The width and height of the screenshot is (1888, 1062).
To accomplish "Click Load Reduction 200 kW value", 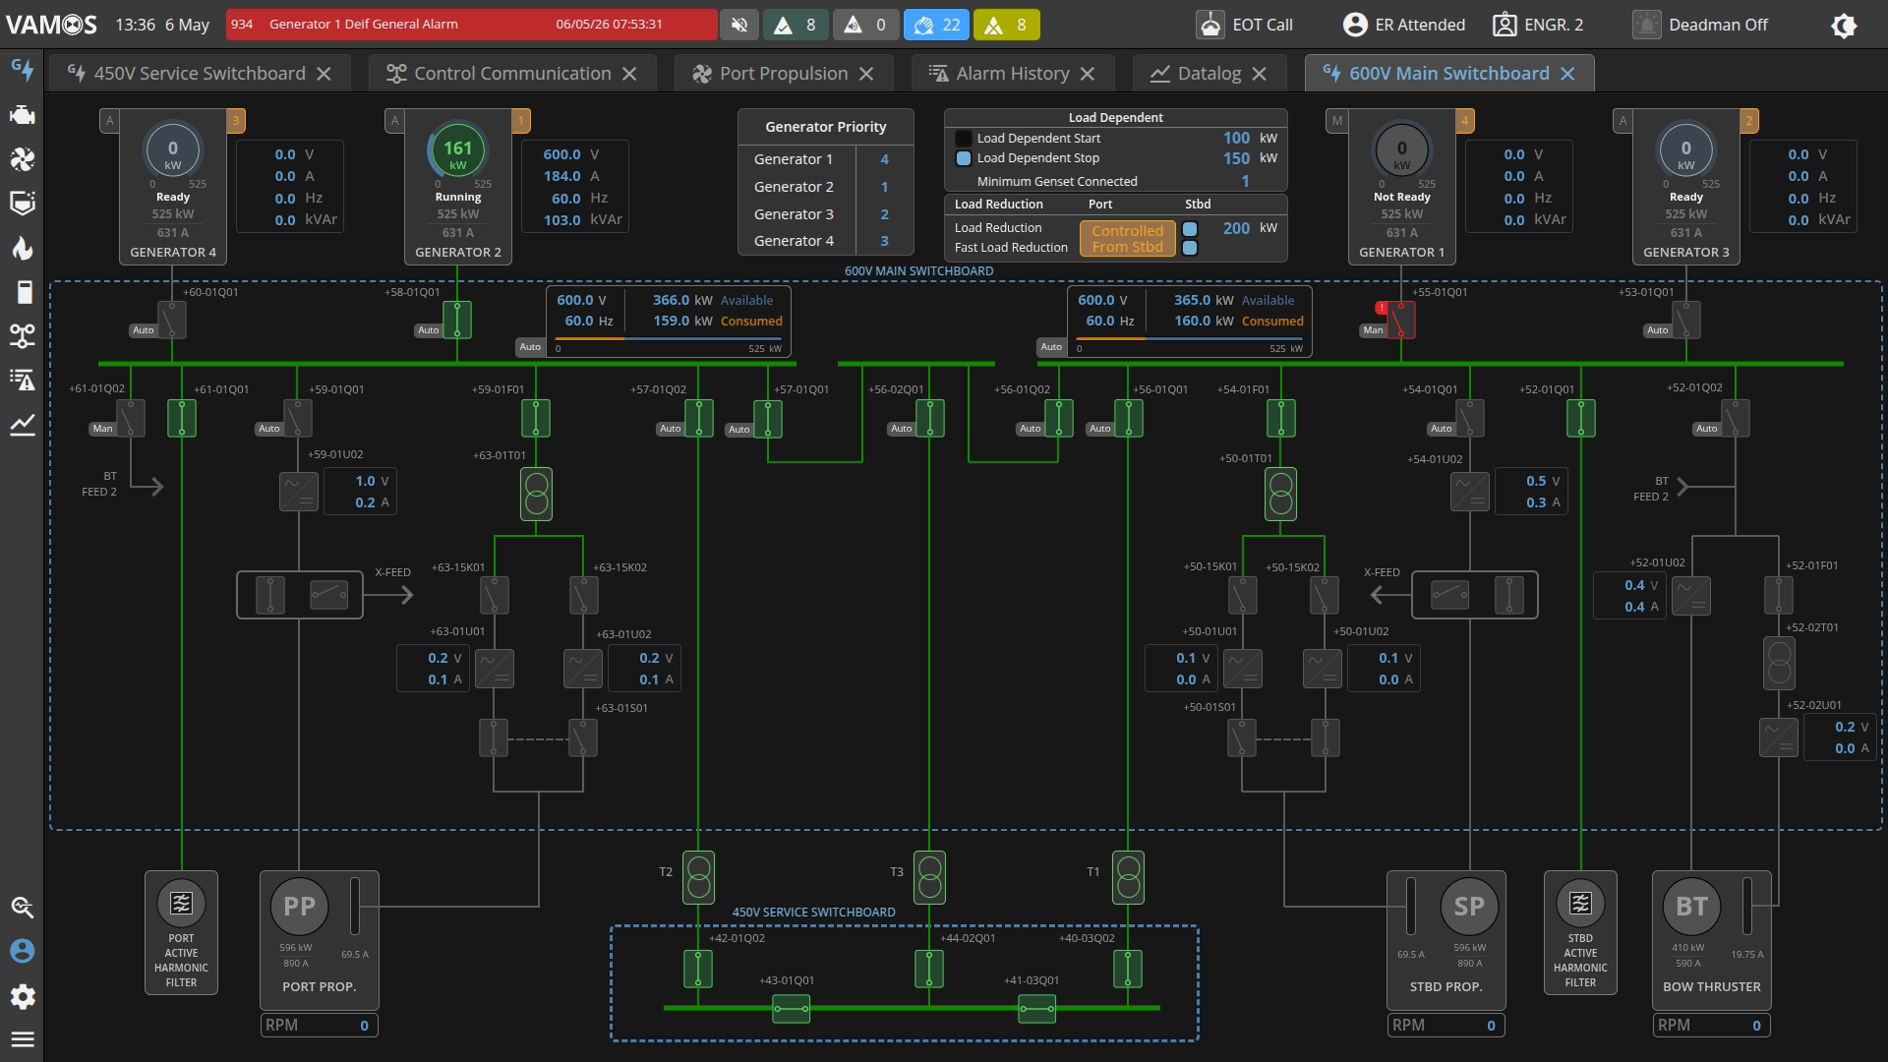I will (1236, 228).
